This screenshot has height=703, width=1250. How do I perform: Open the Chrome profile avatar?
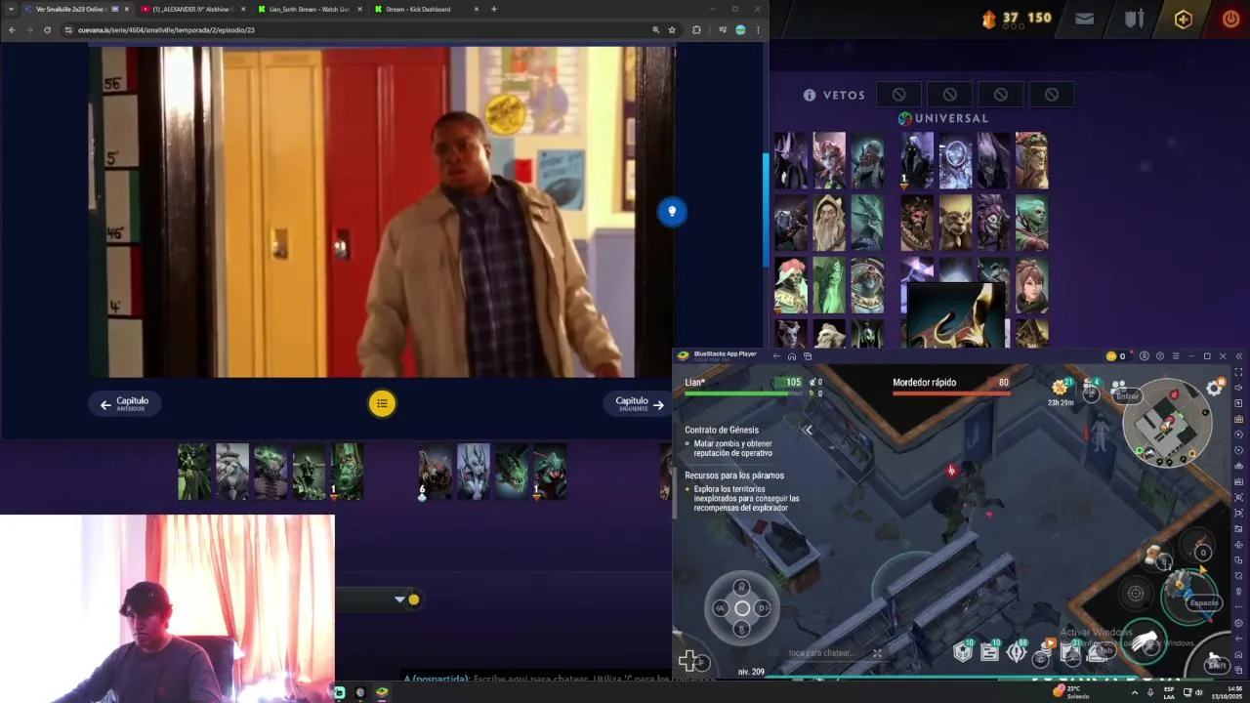(740, 30)
